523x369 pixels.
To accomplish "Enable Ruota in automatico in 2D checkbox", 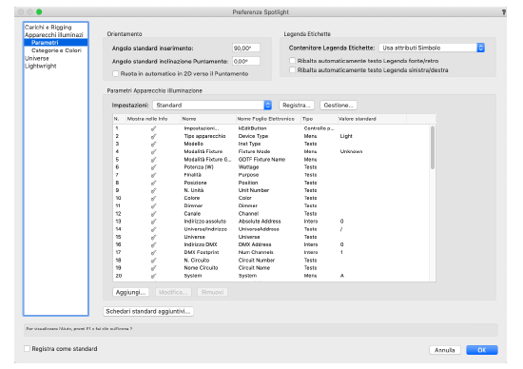I will (116, 74).
